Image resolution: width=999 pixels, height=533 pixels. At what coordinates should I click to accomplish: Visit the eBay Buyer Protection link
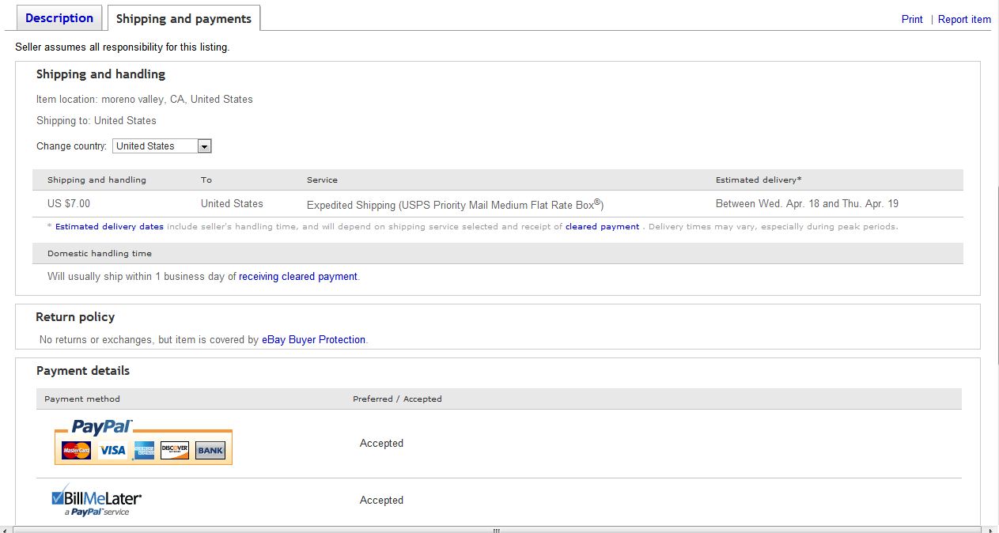313,340
